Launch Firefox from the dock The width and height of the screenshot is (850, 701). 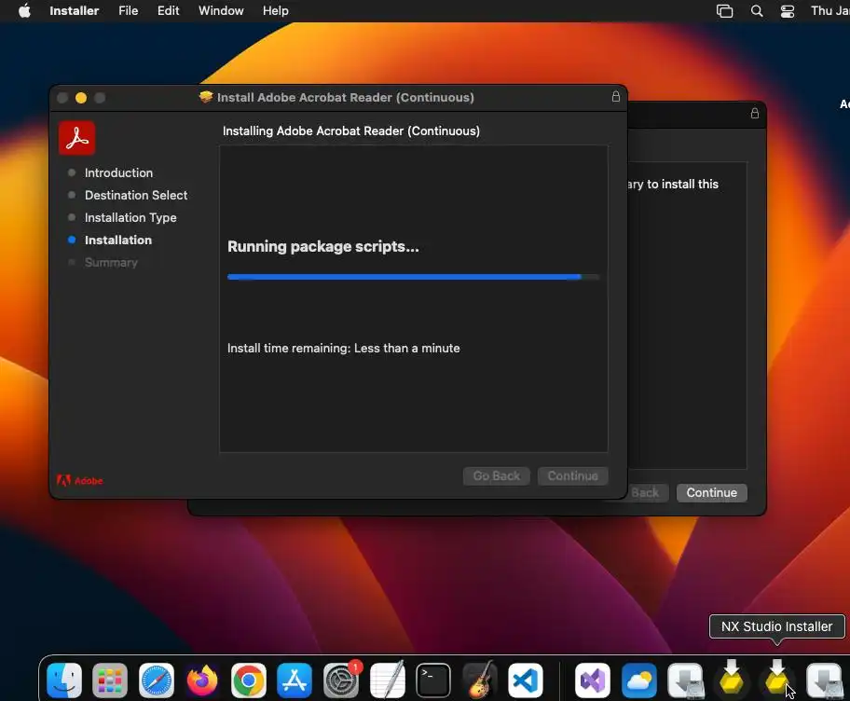point(202,680)
